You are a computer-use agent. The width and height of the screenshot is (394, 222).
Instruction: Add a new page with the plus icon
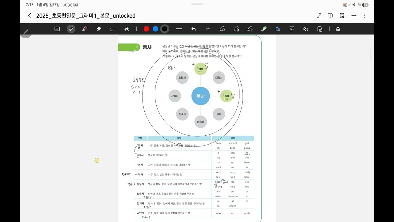click(x=354, y=16)
